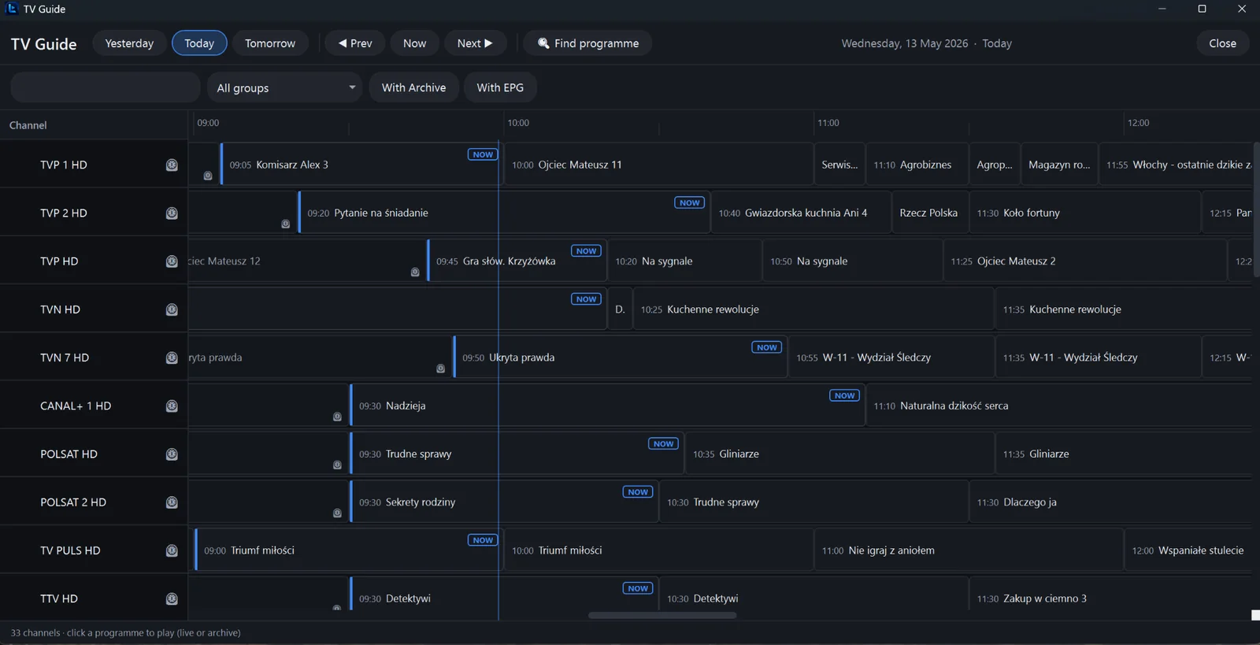Switch to the Yesterday schedule
1260x645 pixels.
129,43
